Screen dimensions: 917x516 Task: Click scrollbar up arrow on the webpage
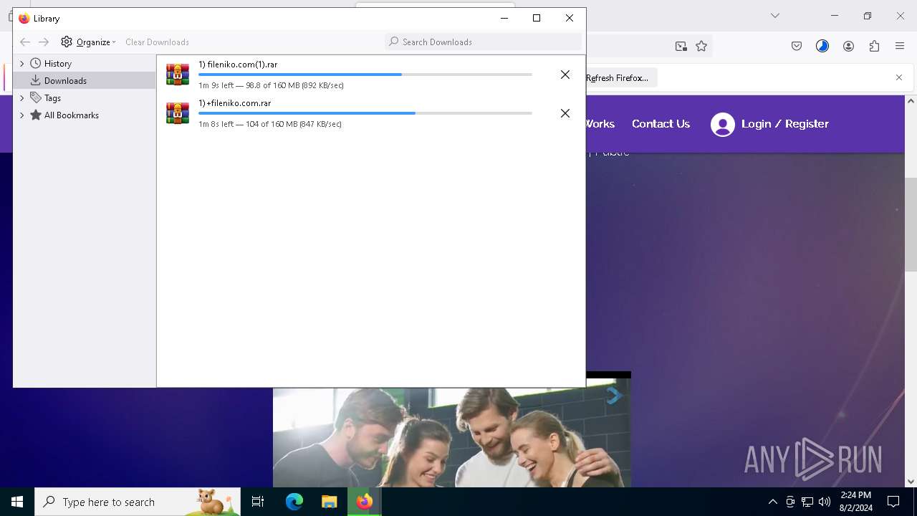[911, 101]
